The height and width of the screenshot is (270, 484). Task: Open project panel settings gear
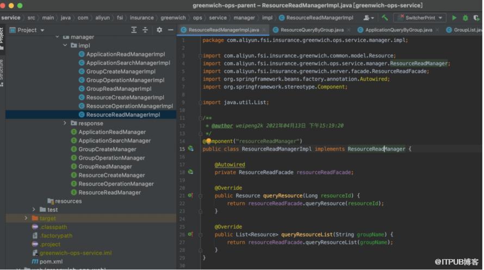(x=159, y=30)
